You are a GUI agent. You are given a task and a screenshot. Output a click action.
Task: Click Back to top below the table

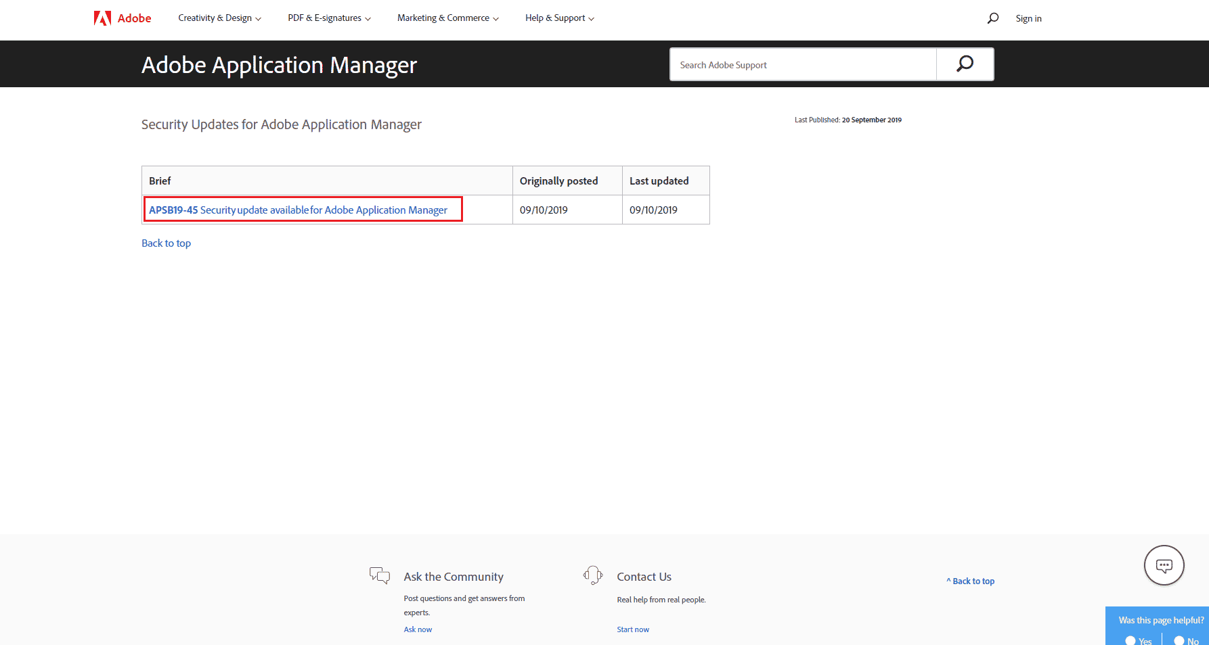tap(166, 243)
